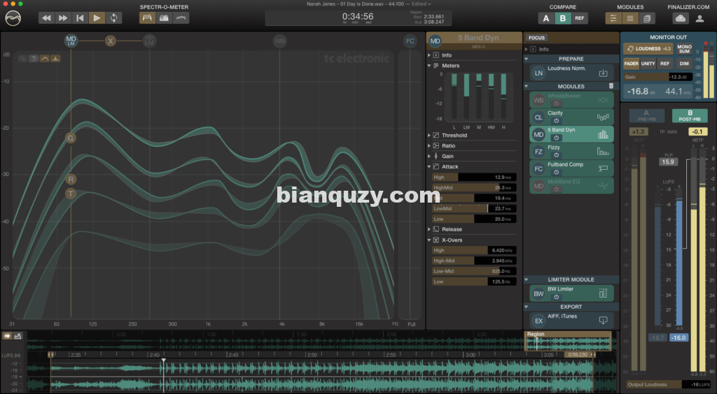717x394 pixels.
Task: Toggle the loop playback icon
Action: tap(113, 17)
